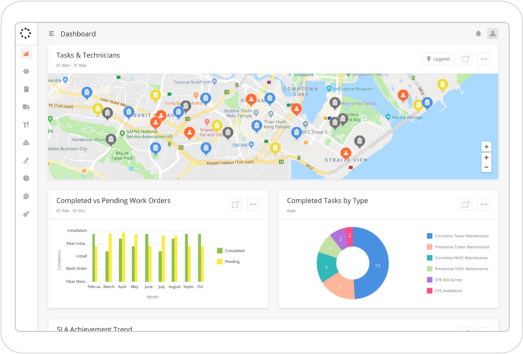This screenshot has height=354, width=523.
Task: Open the technicians team icon in sidebar
Action: (26, 72)
